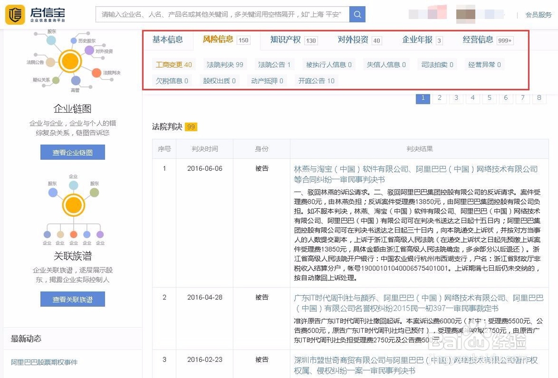Screen dimensions: 558x378
Task: Click the 判决时间 column header
Action: tap(205, 149)
